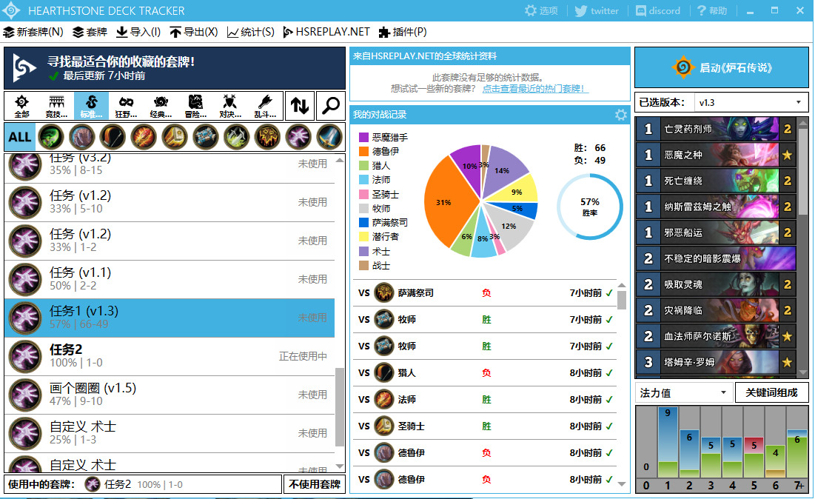
Task: Select deck 任务 (v1.2) with record 1-2
Action: click(170, 241)
